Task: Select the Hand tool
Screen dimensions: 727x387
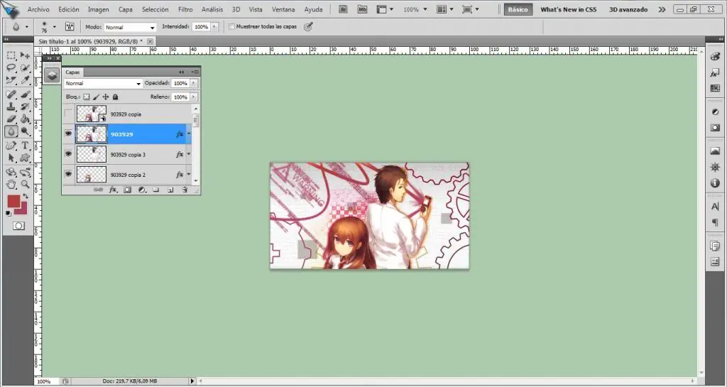Action: tap(11, 185)
